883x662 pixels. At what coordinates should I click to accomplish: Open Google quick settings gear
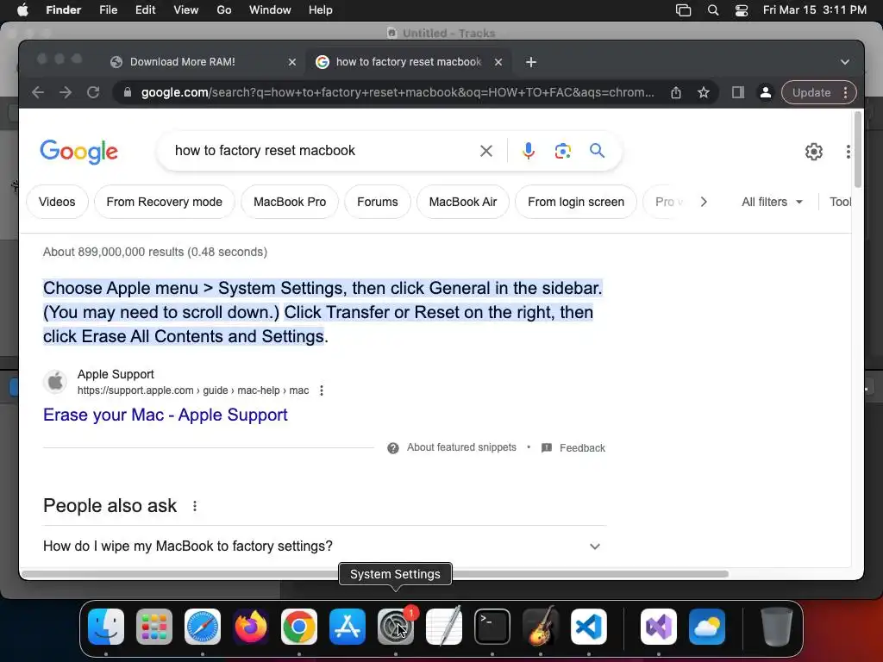pyautogui.click(x=814, y=152)
